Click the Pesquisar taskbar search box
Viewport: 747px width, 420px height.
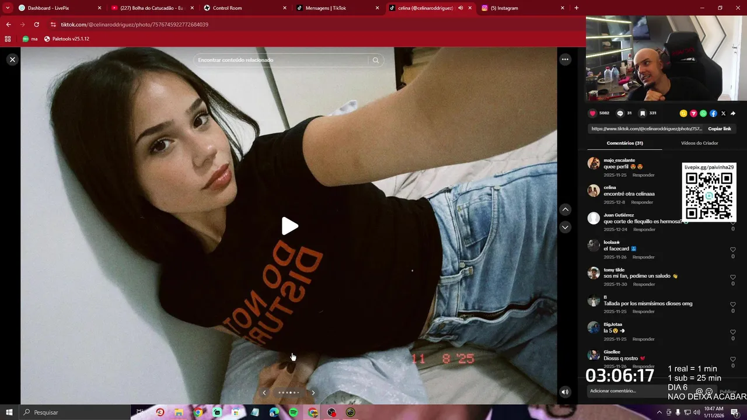pos(74,412)
